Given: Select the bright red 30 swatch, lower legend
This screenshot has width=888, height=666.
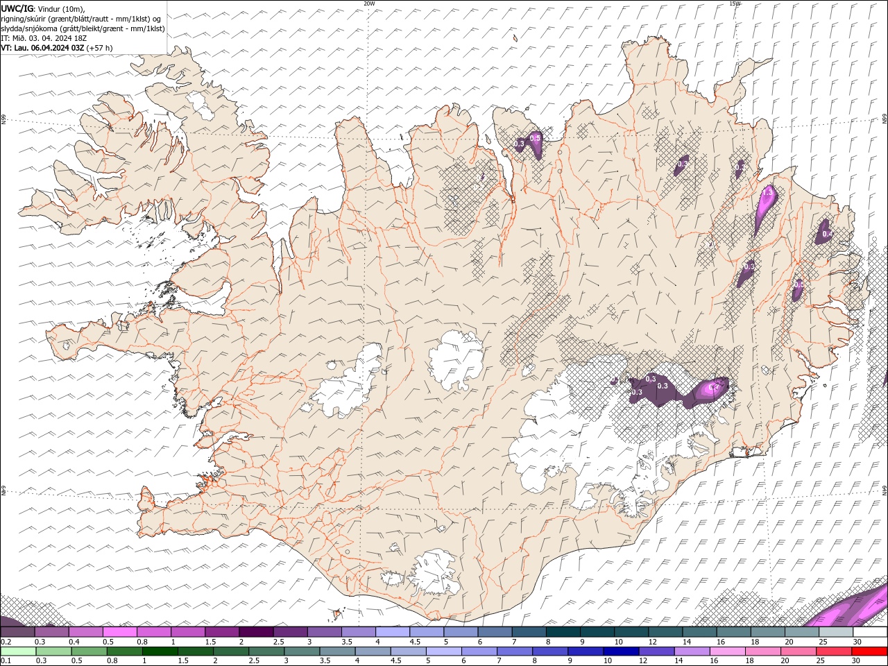Looking at the screenshot, I should [x=869, y=651].
